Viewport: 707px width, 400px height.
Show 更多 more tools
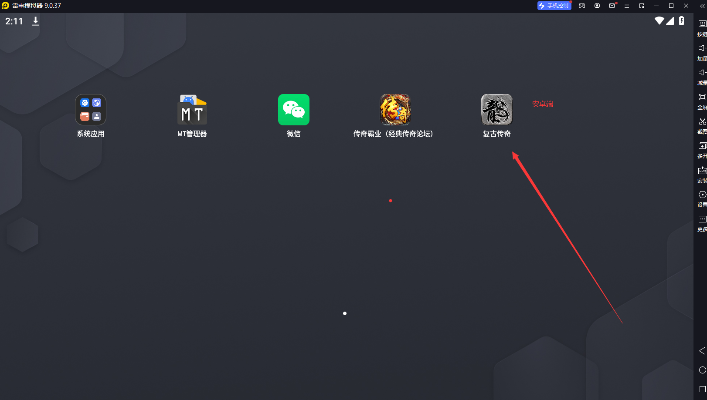point(702,219)
